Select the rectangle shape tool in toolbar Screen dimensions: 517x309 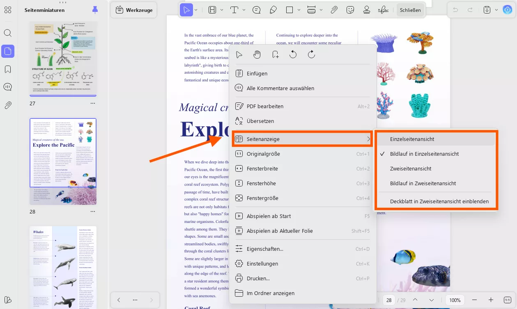(x=289, y=10)
